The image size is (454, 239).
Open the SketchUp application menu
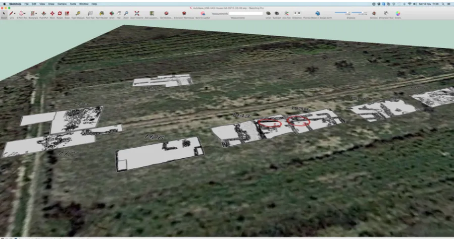pyautogui.click(x=15, y=4)
